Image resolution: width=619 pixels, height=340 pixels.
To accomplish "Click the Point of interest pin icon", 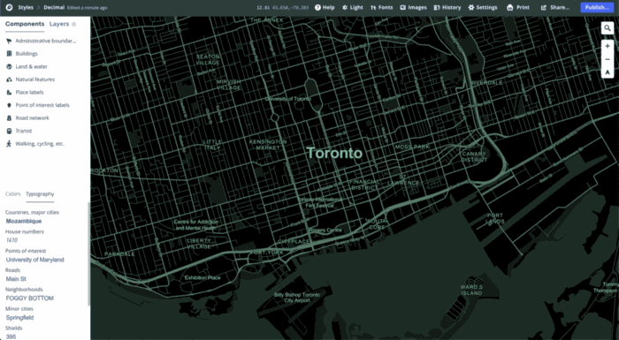I will [x=9, y=105].
